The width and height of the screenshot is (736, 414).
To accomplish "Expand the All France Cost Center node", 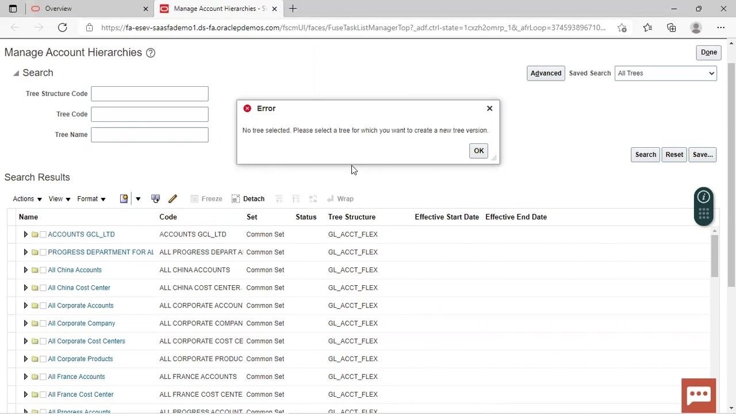I will pyautogui.click(x=25, y=395).
